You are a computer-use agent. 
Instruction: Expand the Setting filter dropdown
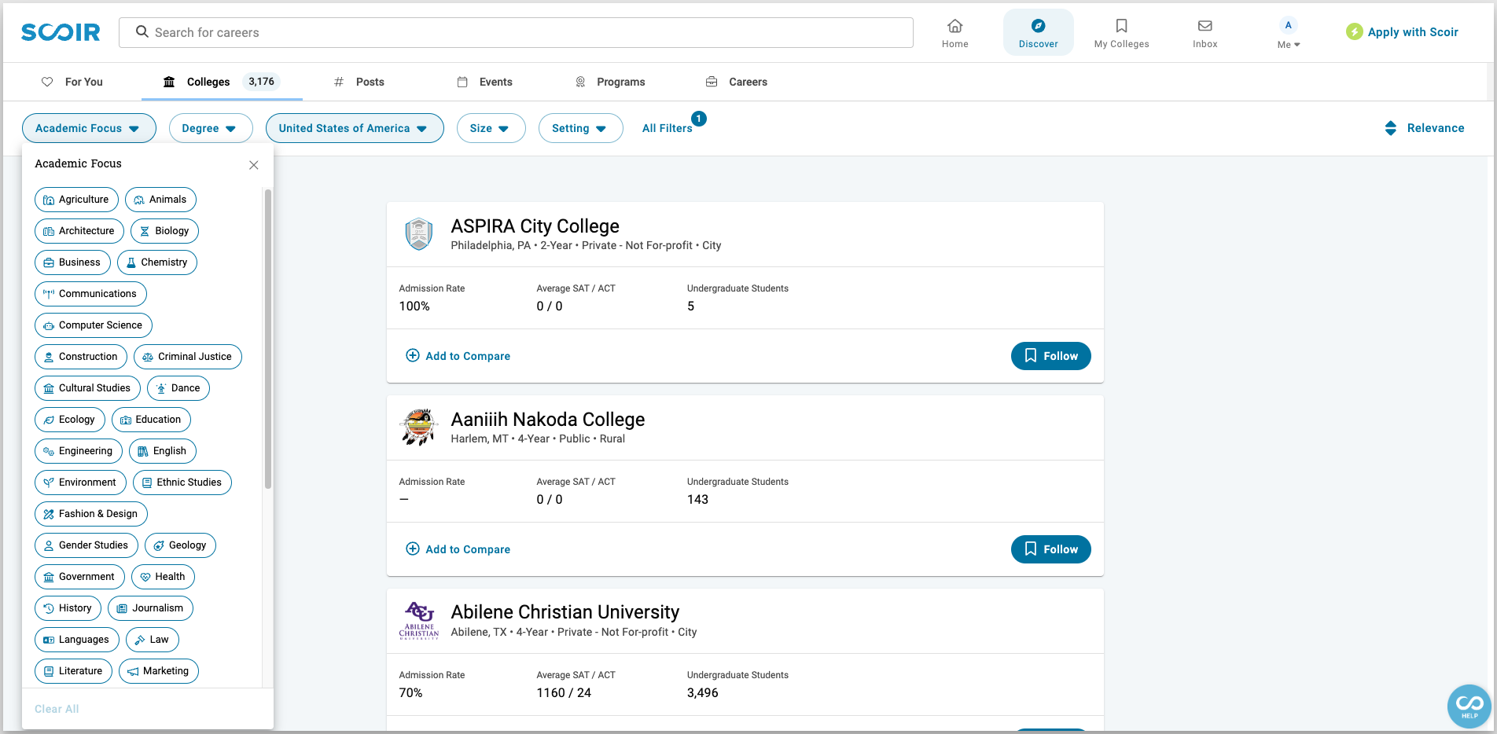point(580,128)
